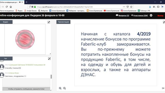This screenshot has width=165, height=93.
Task: Close the Online-конференция tab
Action: (x=22, y=2)
